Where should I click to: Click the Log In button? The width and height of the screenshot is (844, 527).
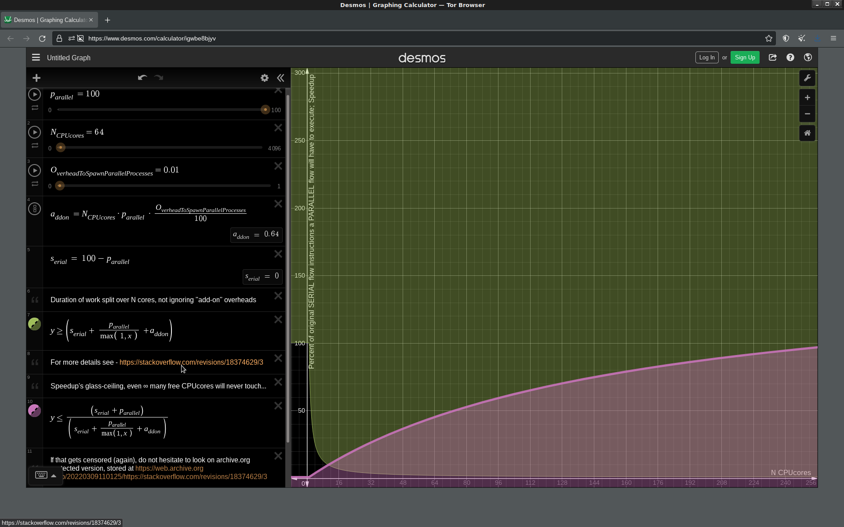(x=707, y=58)
